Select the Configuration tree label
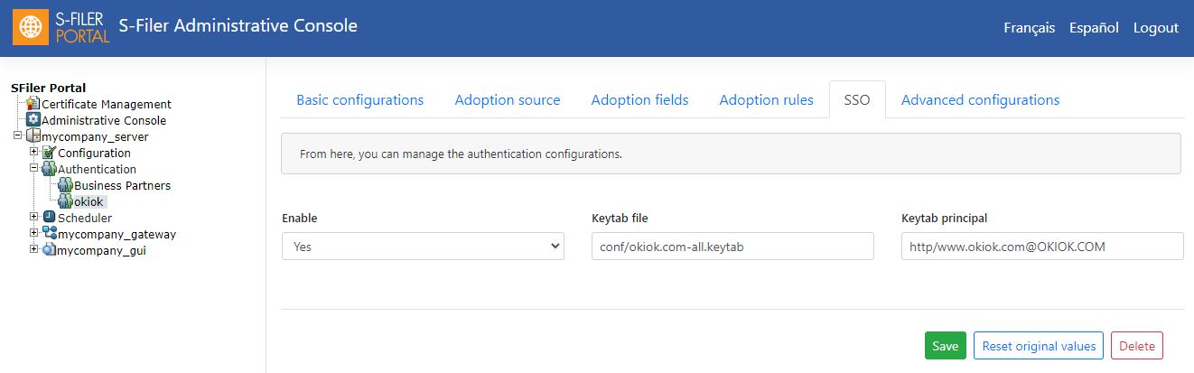Image resolution: width=1194 pixels, height=373 pixels. (94, 153)
